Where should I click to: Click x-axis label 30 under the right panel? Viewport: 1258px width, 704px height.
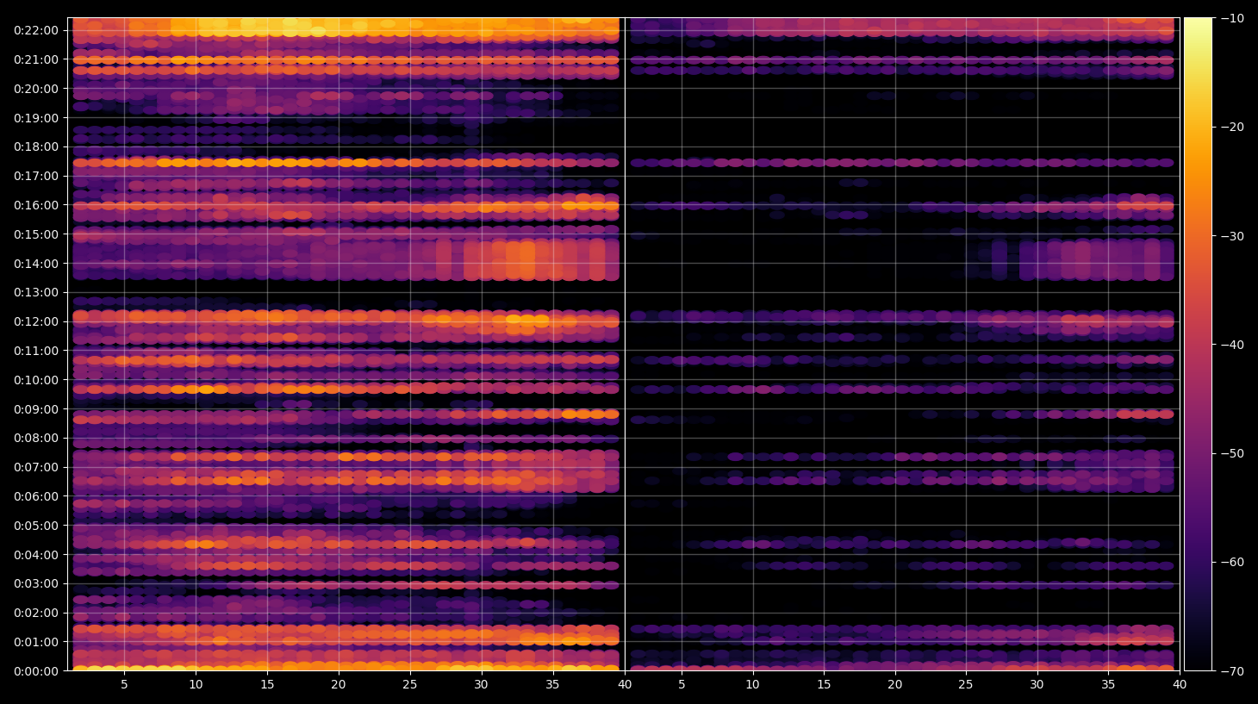point(1037,685)
